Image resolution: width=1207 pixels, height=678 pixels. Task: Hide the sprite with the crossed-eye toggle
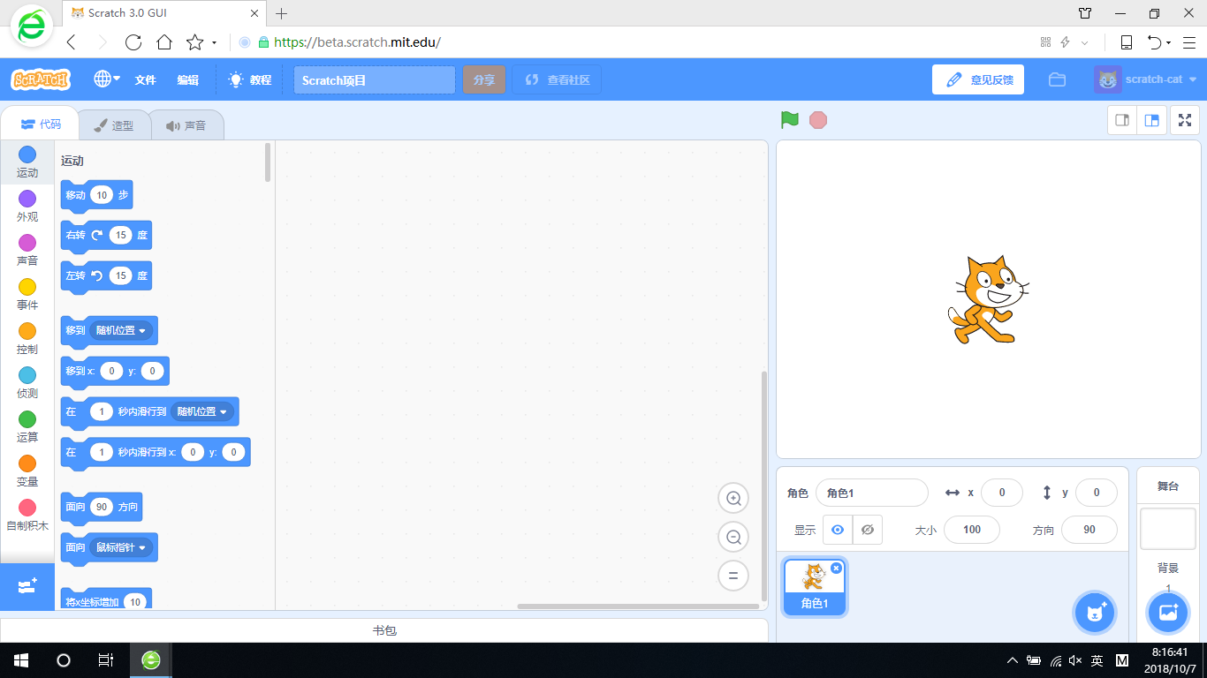click(x=867, y=529)
